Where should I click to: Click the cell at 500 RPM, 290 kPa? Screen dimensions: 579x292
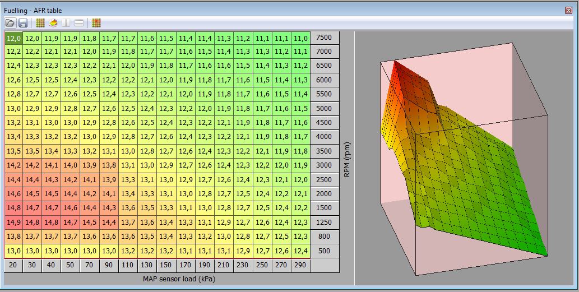point(301,251)
